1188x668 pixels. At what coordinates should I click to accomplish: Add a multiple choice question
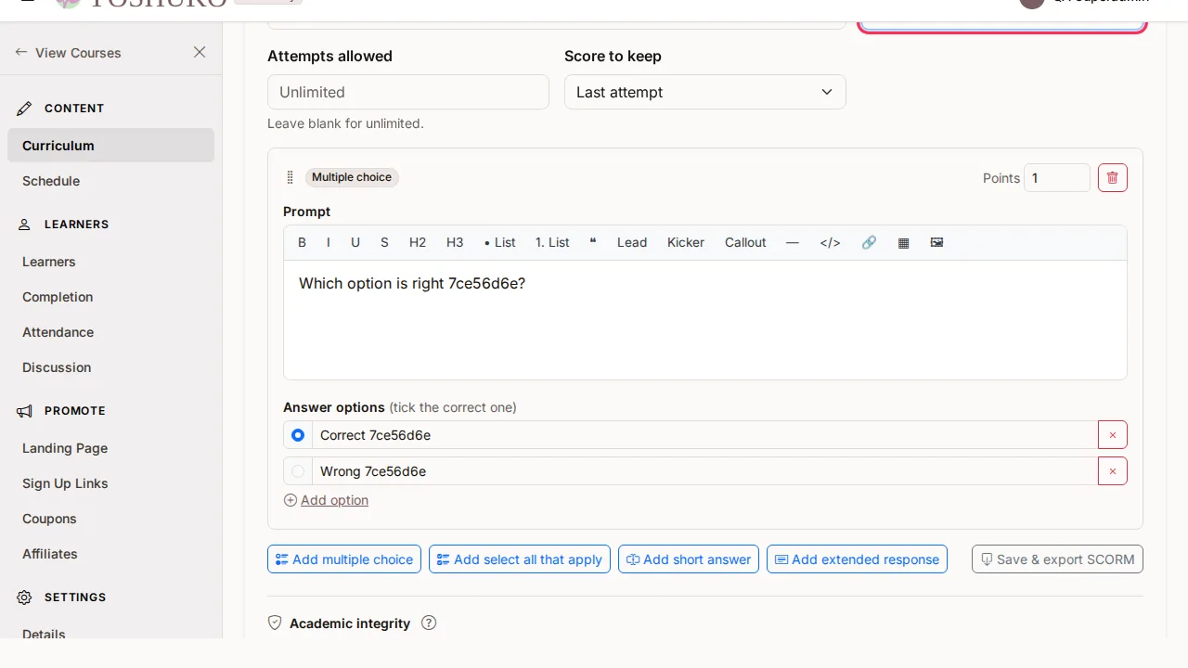click(x=344, y=559)
